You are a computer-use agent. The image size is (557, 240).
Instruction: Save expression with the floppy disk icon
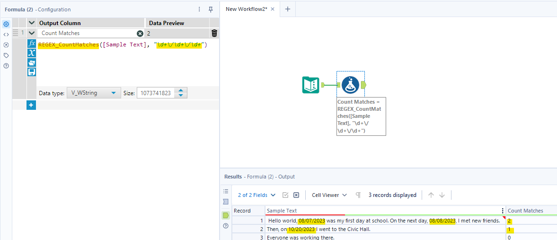[32, 72]
